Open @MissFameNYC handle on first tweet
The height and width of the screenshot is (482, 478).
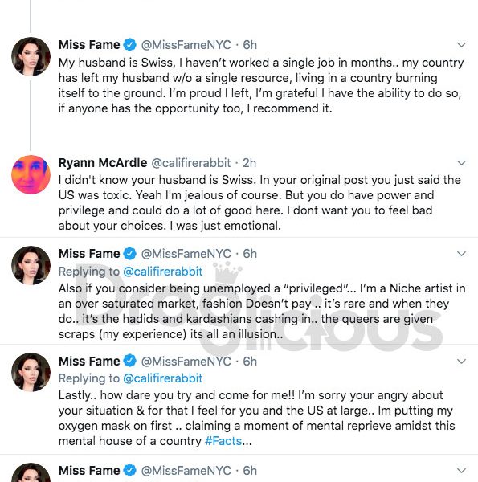(186, 45)
